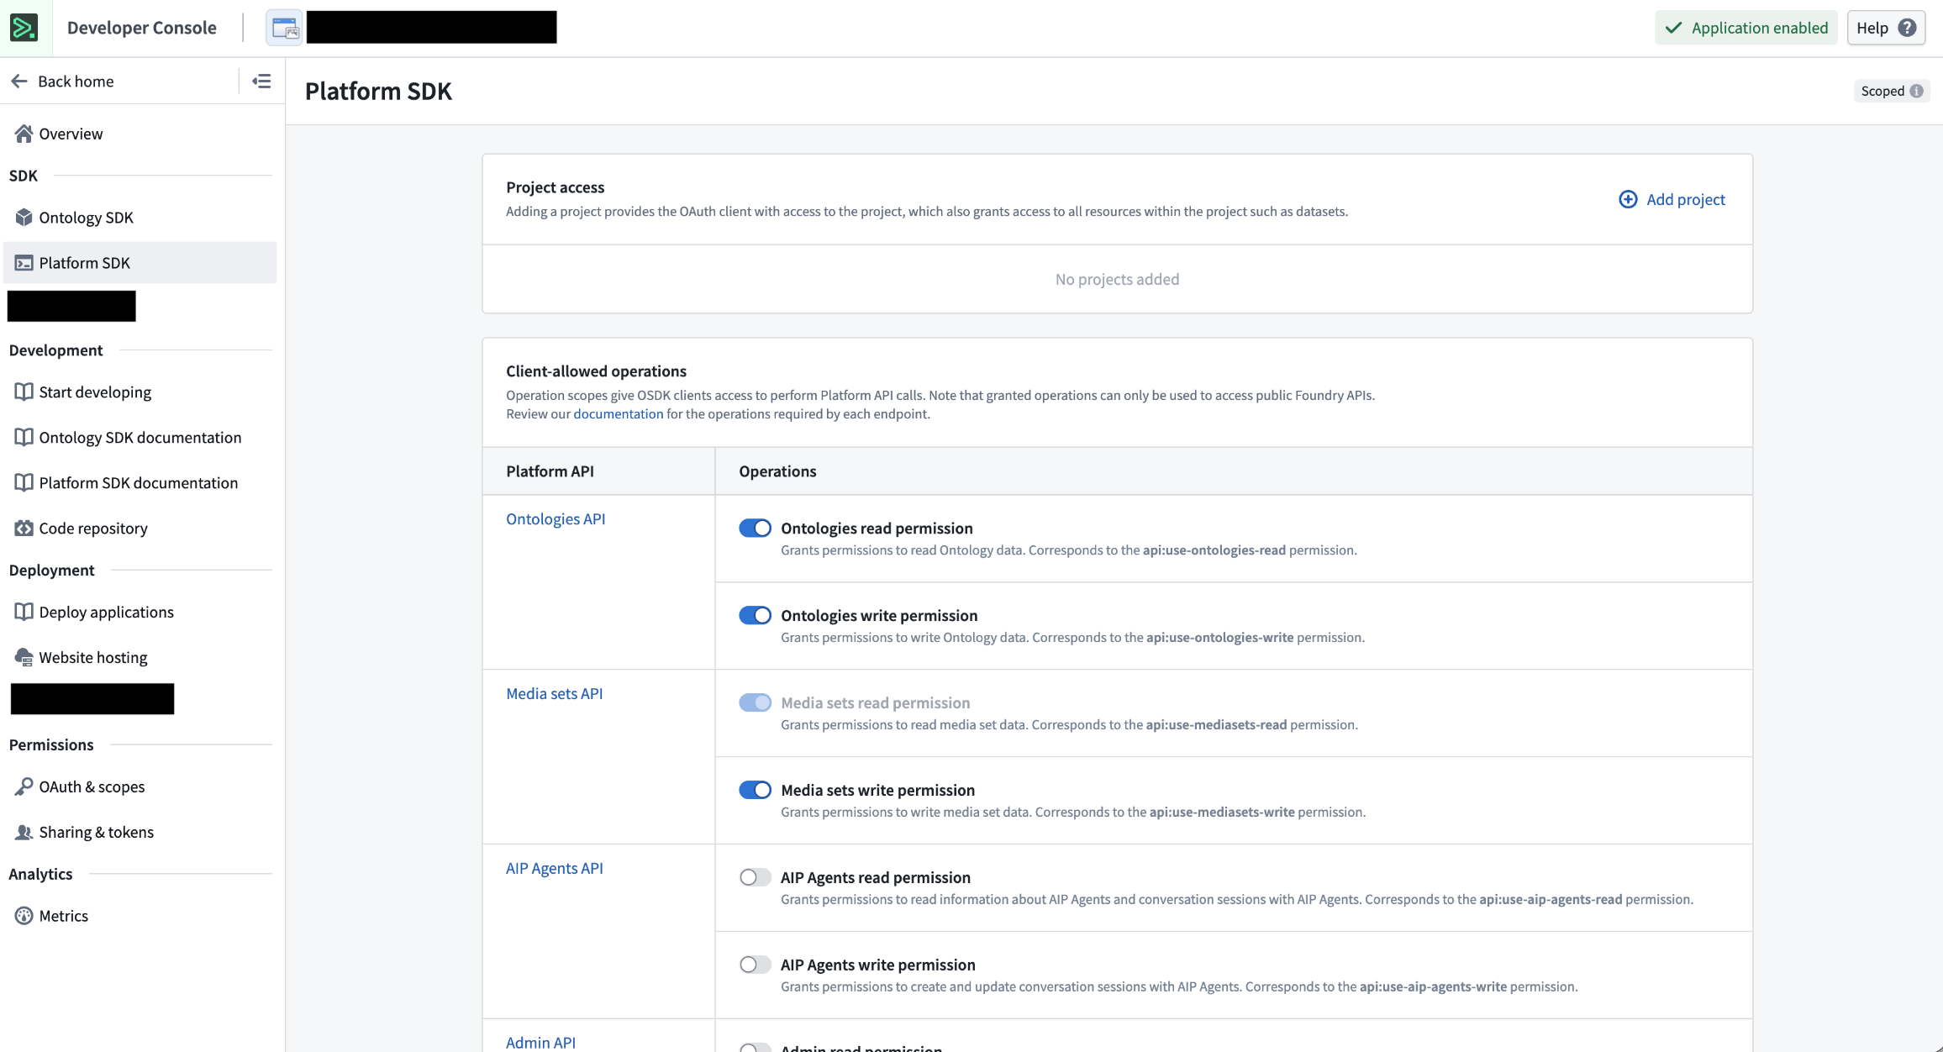
Task: Click the Code repository icon
Action: point(24,528)
